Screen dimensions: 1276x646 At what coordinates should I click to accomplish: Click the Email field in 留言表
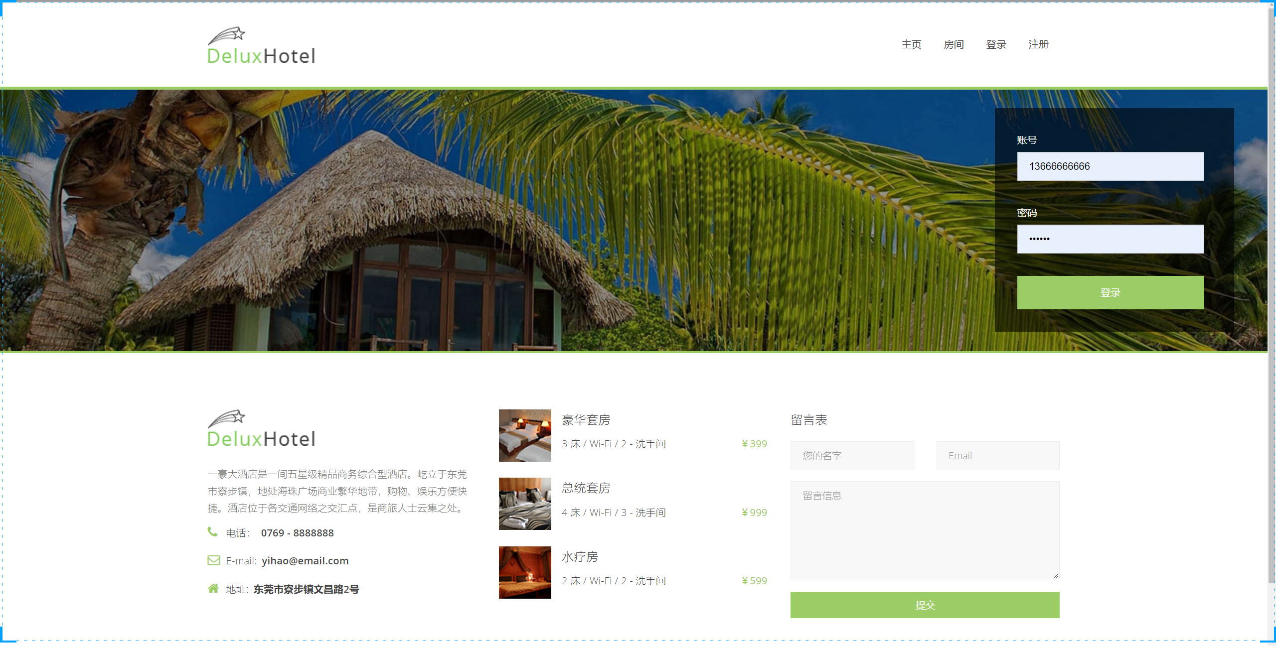[x=997, y=455]
